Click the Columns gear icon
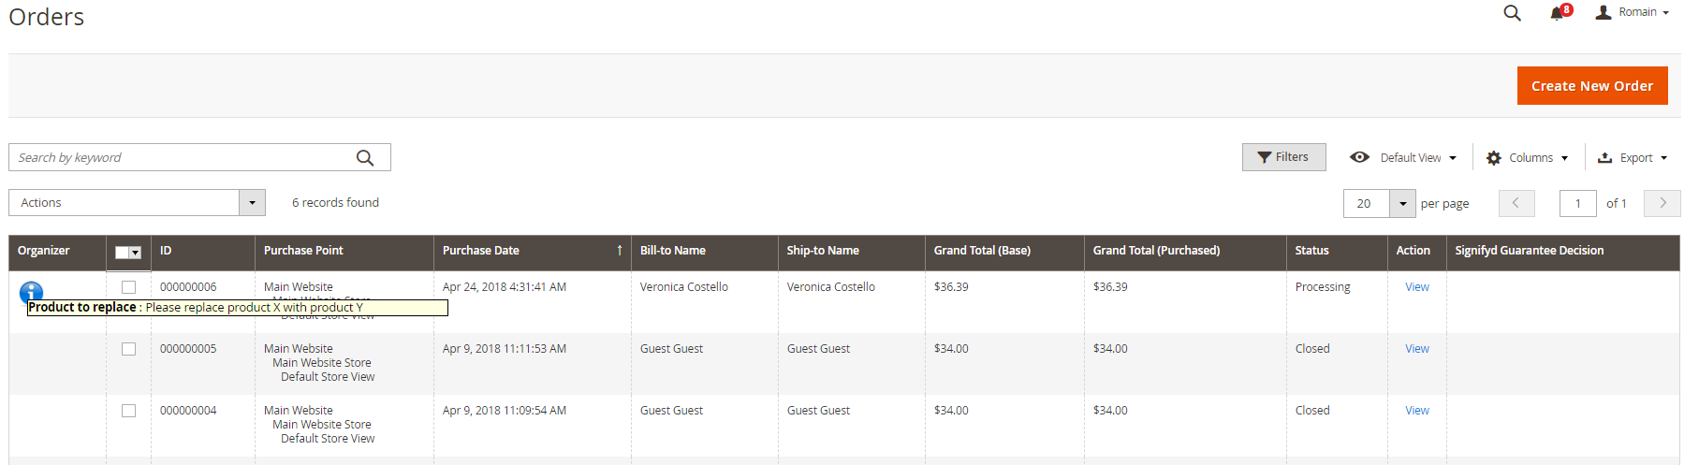Viewport: 1699px width, 465px height. (x=1494, y=158)
